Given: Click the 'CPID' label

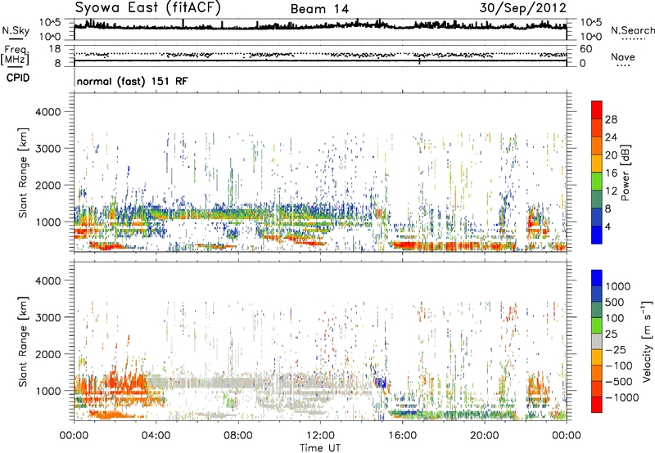Looking at the screenshot, I should point(18,78).
